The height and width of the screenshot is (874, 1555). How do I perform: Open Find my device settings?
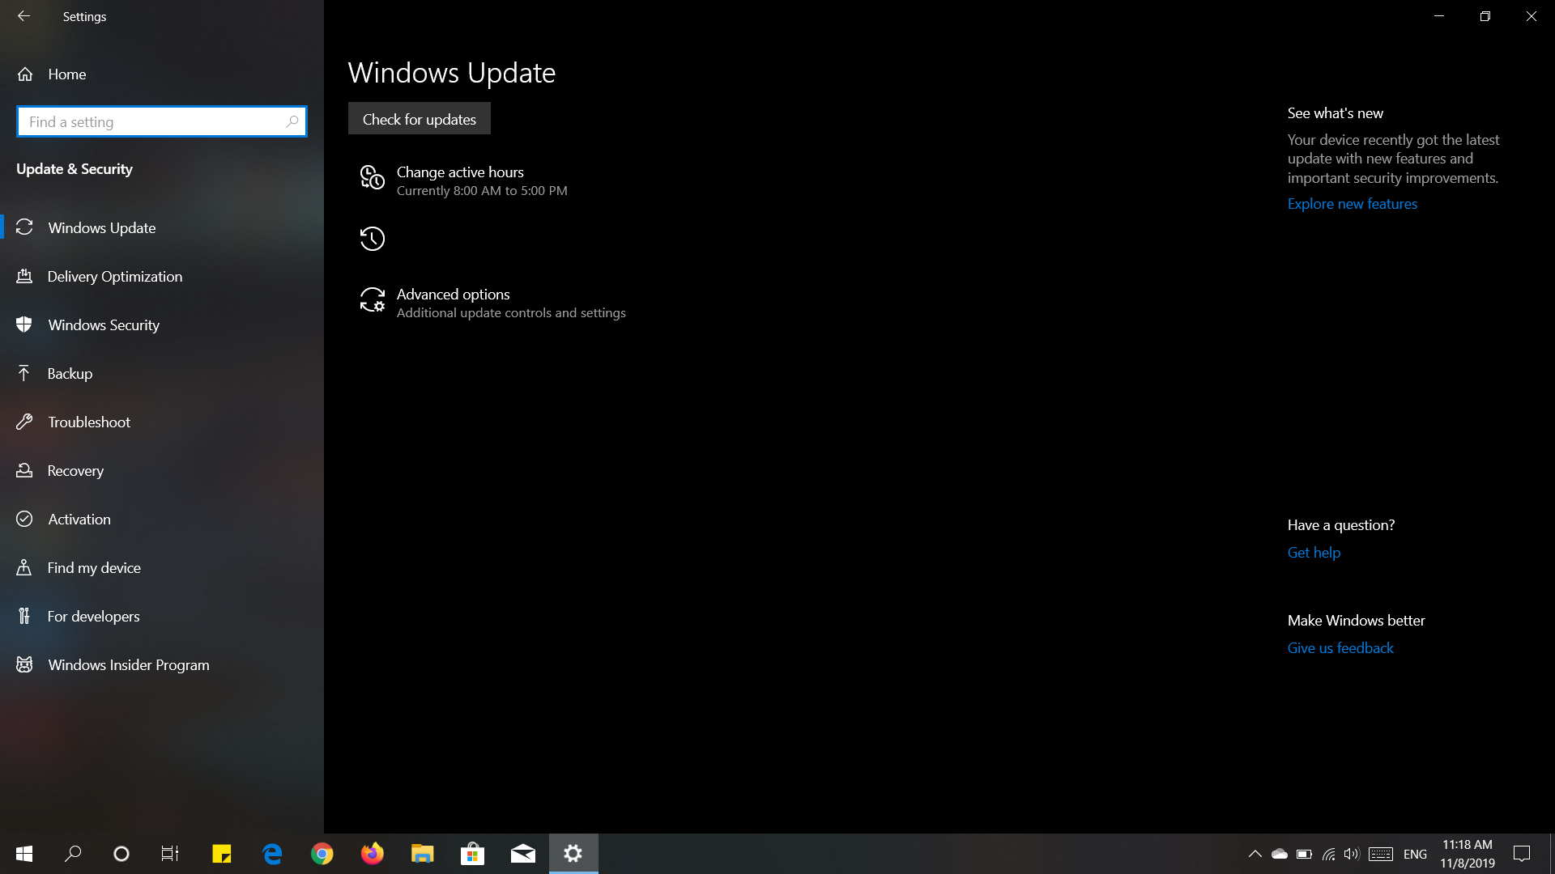coord(162,567)
